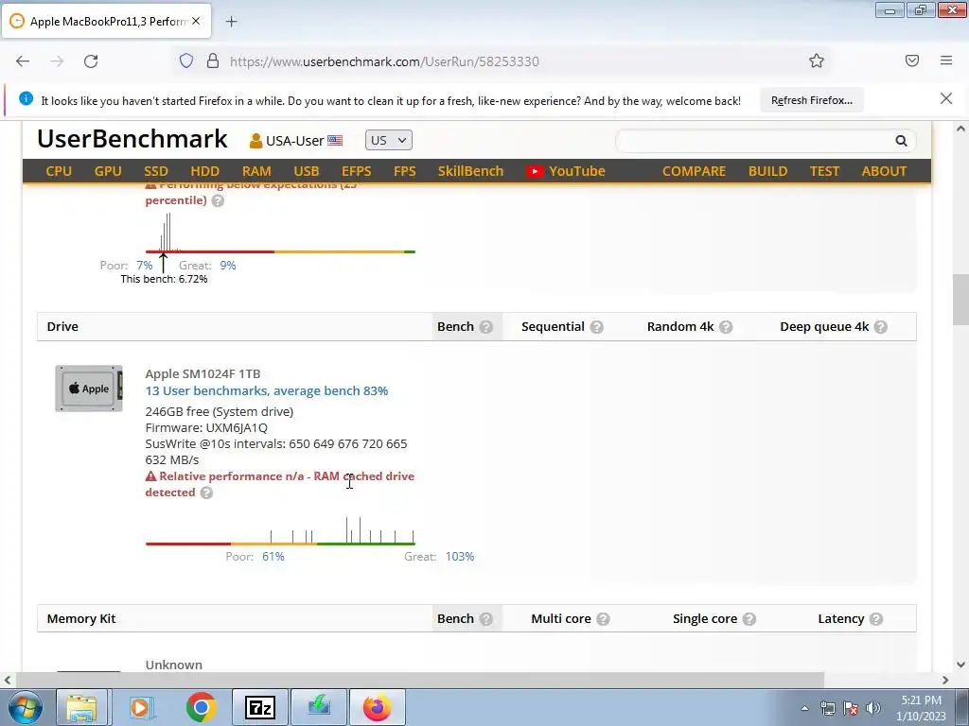The width and height of the screenshot is (969, 726).
Task: Open the US country dropdown
Action: (x=389, y=140)
